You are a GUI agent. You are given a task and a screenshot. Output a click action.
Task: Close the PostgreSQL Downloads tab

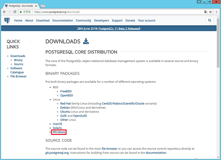click(36, 6)
